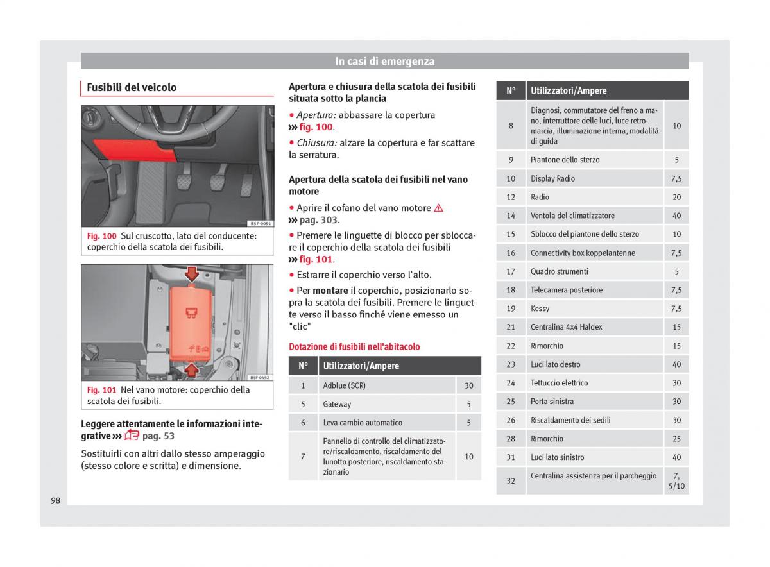Click the 'Utilizzatori/Ampere' header of the right table

(x=608, y=90)
